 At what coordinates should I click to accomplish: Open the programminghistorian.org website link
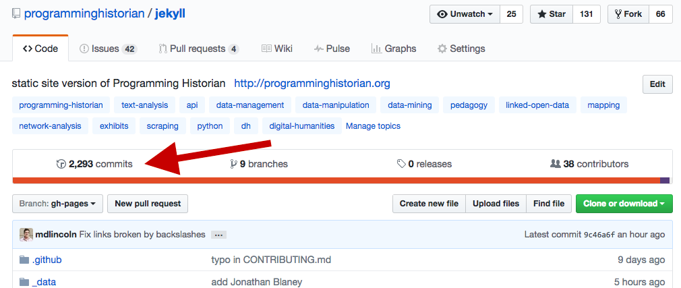click(x=312, y=84)
